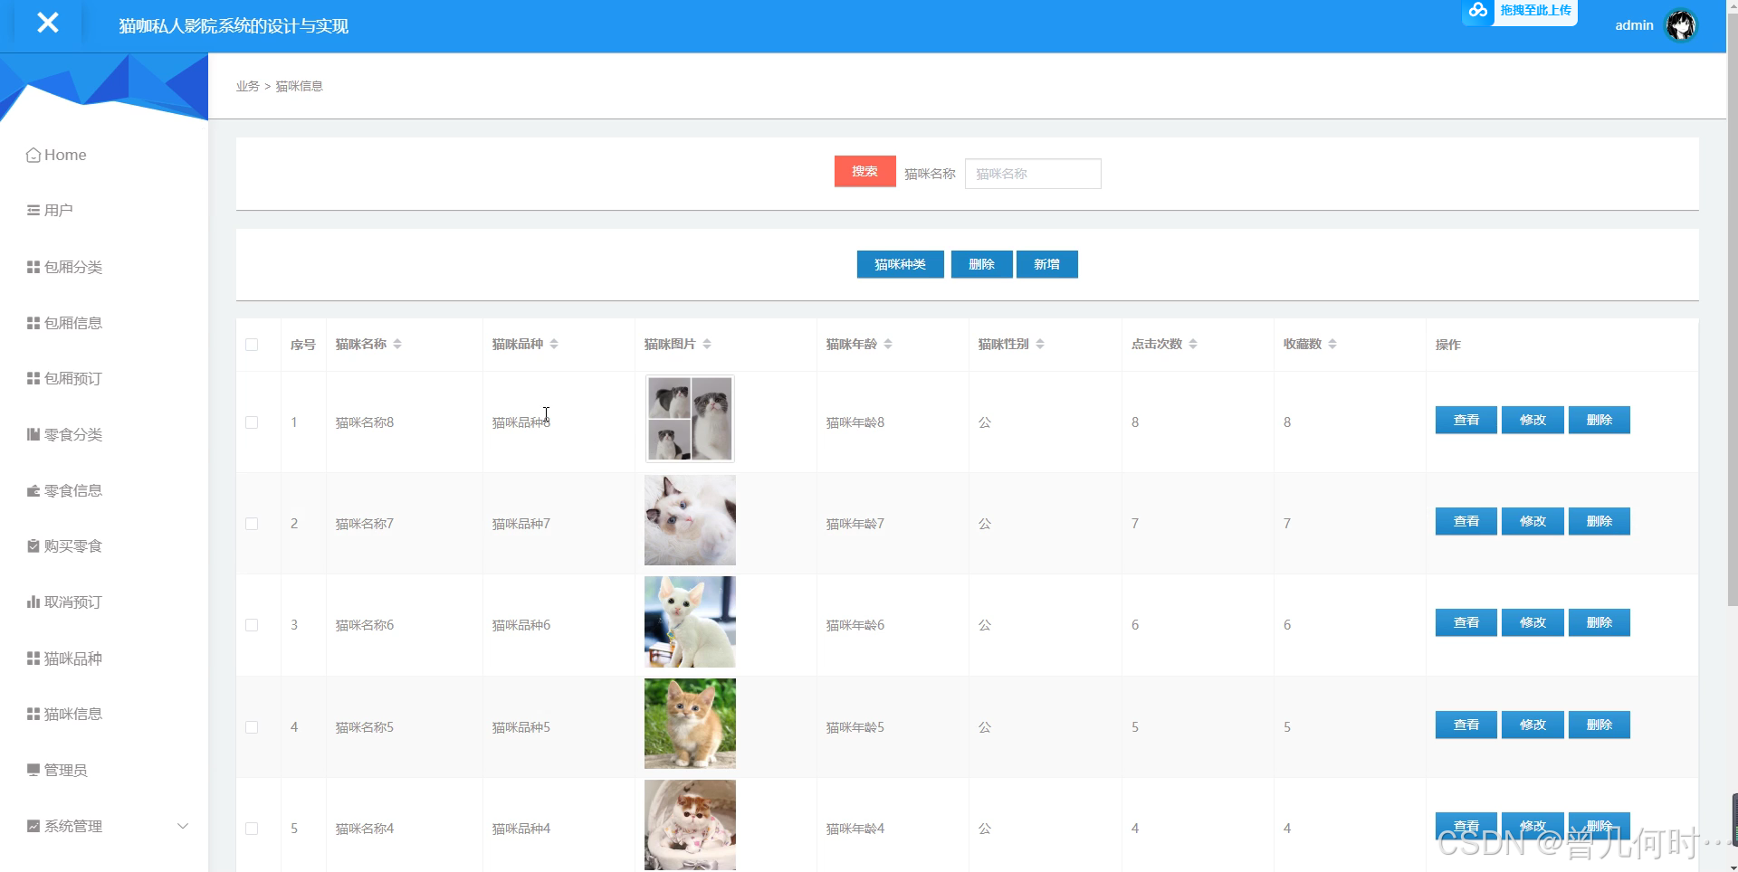1738x872 pixels.
Task: Click the 零食信息 sidebar icon
Action: pyautogui.click(x=33, y=490)
